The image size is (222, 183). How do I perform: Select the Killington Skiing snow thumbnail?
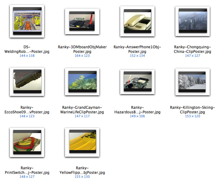click(x=193, y=82)
